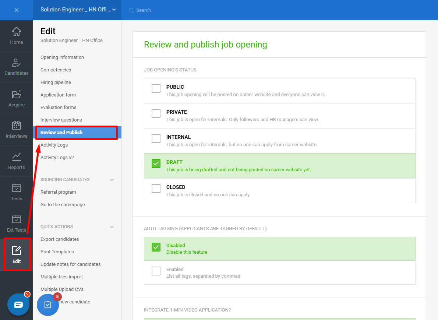Click the CLOSED option label
The height and width of the screenshot is (320, 438).
(176, 187)
